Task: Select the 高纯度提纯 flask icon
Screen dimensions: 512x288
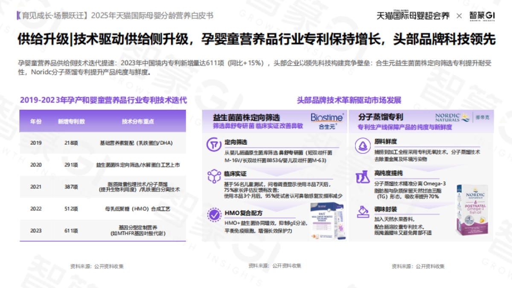Action: tap(363, 177)
